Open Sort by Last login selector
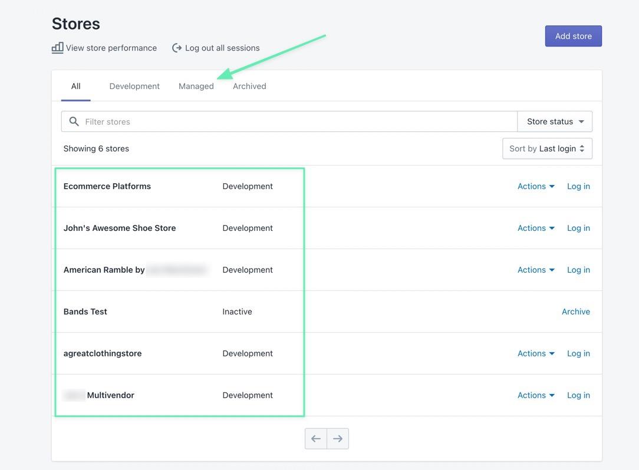 [x=547, y=148]
